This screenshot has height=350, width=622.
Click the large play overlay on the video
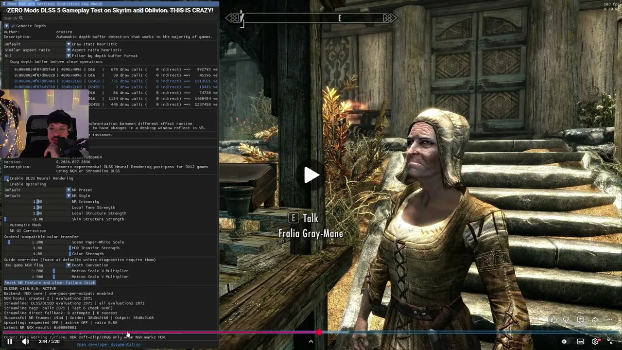tap(311, 175)
